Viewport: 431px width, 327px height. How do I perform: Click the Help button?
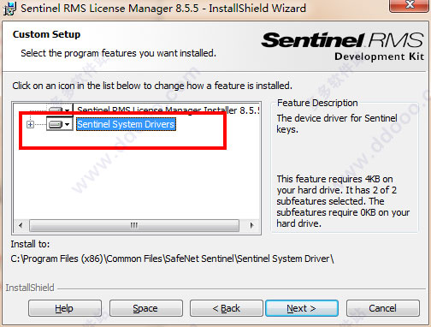tap(65, 308)
